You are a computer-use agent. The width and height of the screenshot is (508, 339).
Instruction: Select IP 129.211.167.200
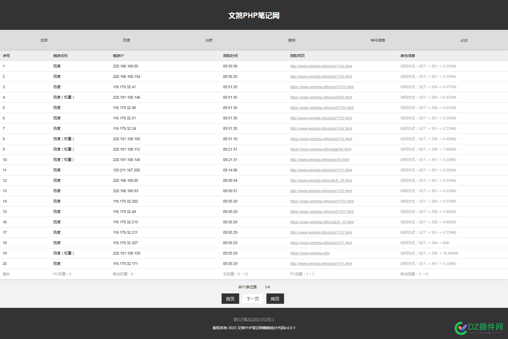[x=127, y=170]
